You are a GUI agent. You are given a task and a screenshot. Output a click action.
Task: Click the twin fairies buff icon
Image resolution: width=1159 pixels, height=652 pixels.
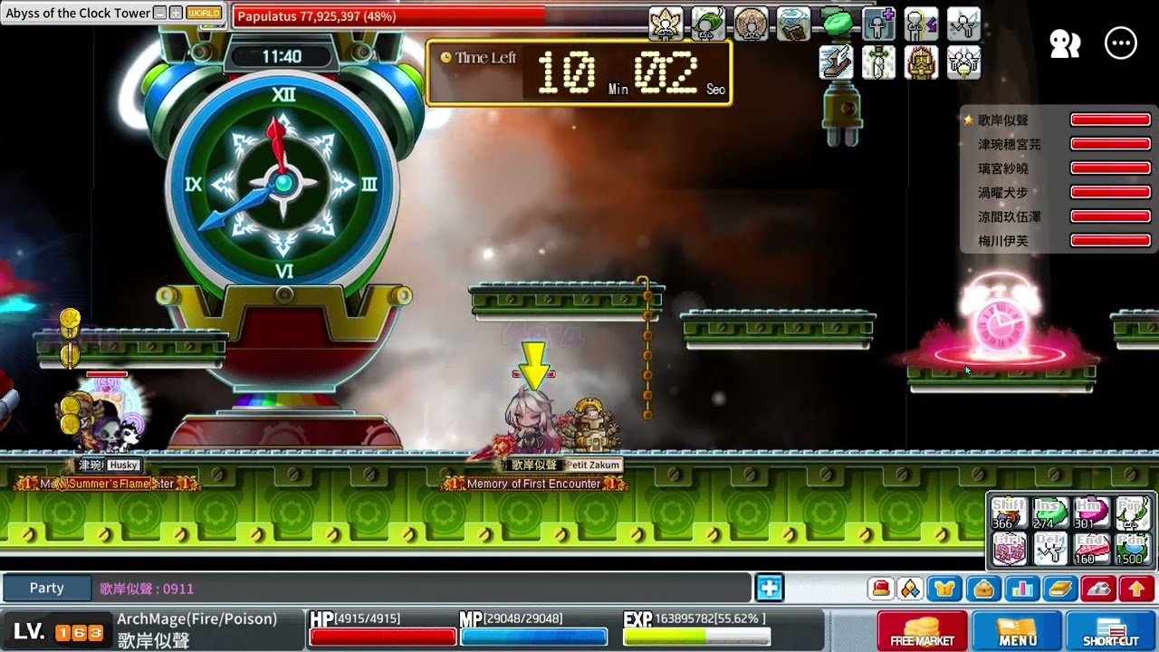pyautogui.click(x=963, y=62)
